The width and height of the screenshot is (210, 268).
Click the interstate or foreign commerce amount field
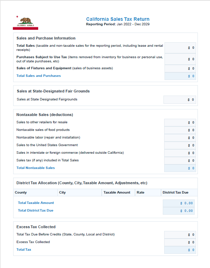click(x=180, y=153)
